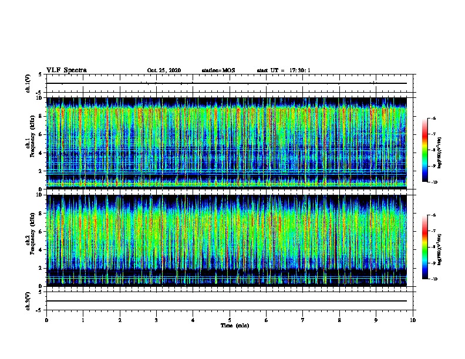Click the "-6" label on ch.2 colorbar
465x359 pixels.
click(x=433, y=215)
